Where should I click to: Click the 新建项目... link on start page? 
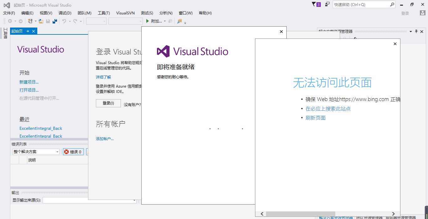point(29,82)
